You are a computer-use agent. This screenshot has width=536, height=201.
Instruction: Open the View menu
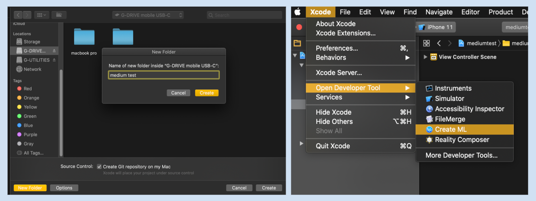point(387,12)
